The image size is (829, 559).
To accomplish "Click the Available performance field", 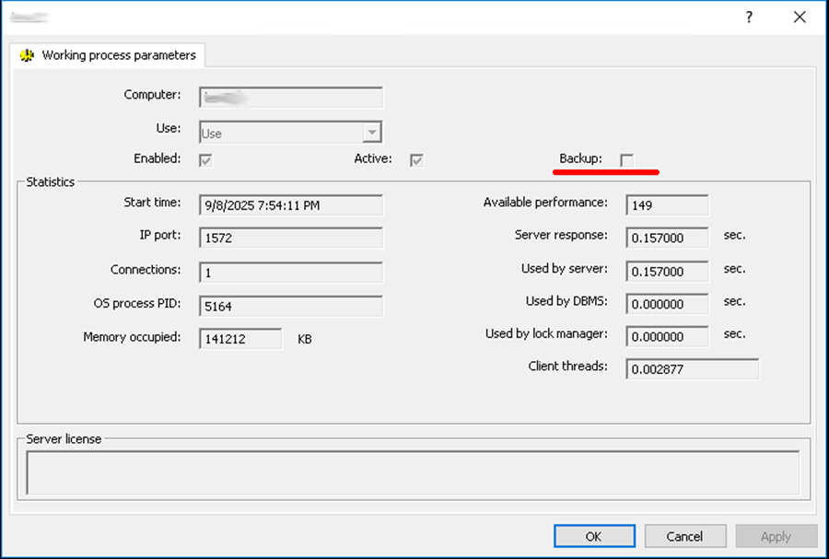I will click(x=667, y=205).
